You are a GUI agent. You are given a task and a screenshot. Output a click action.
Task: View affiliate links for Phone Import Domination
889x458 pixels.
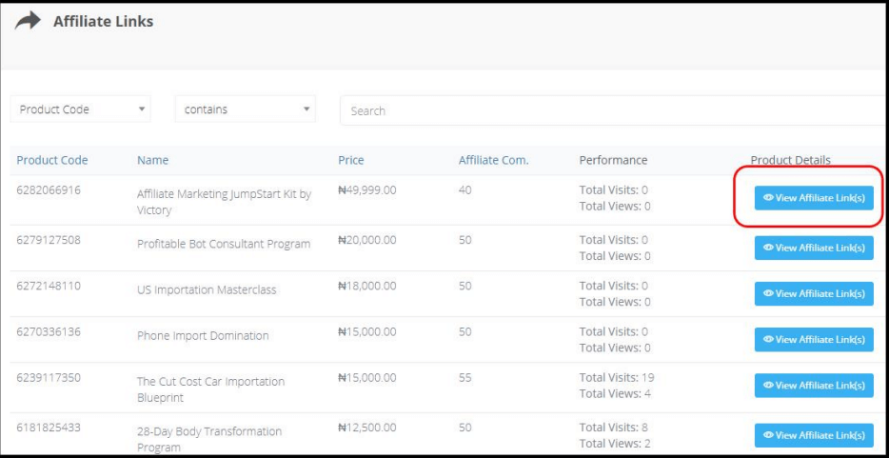[x=814, y=339]
